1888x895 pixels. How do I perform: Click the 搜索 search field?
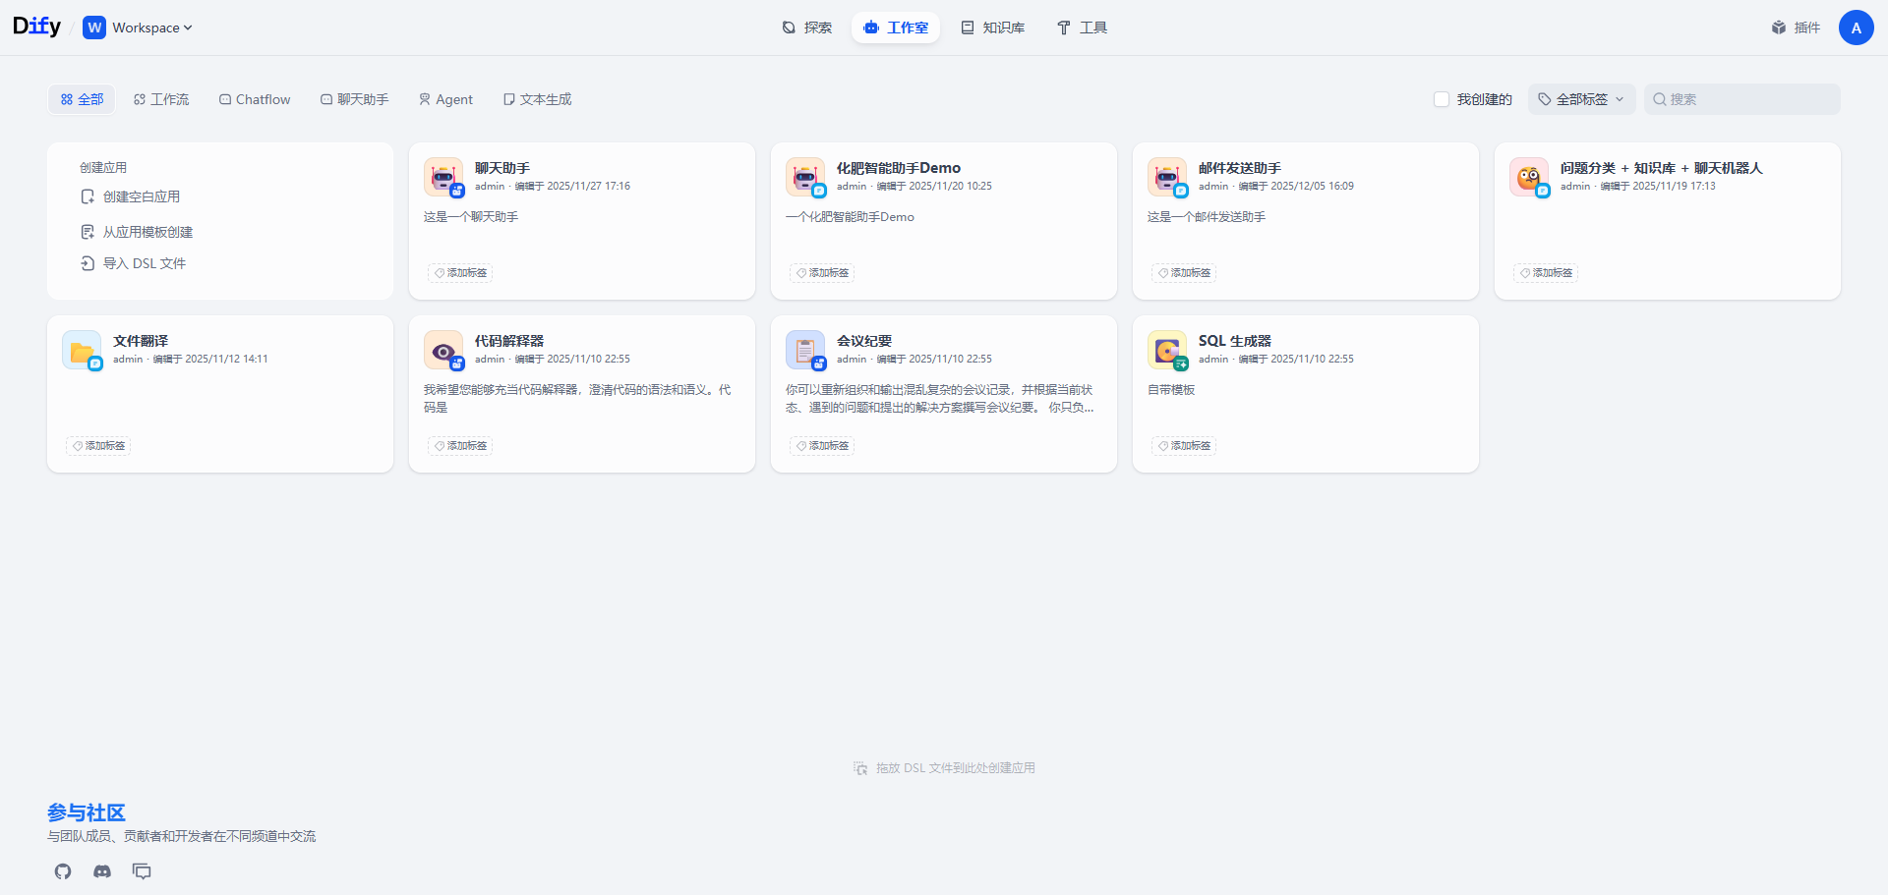click(1741, 99)
